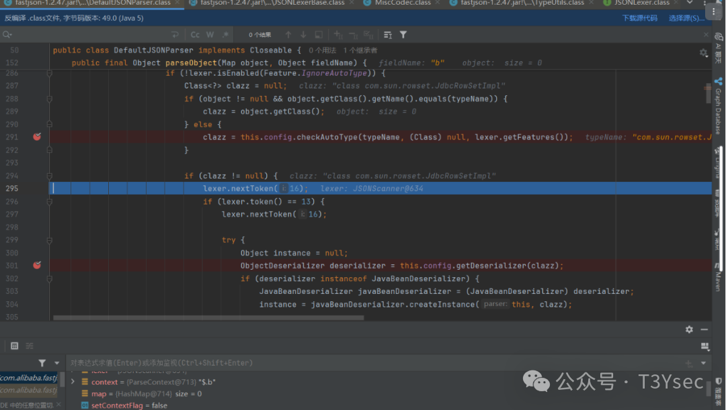Open debugger panel settings gear

pos(689,329)
